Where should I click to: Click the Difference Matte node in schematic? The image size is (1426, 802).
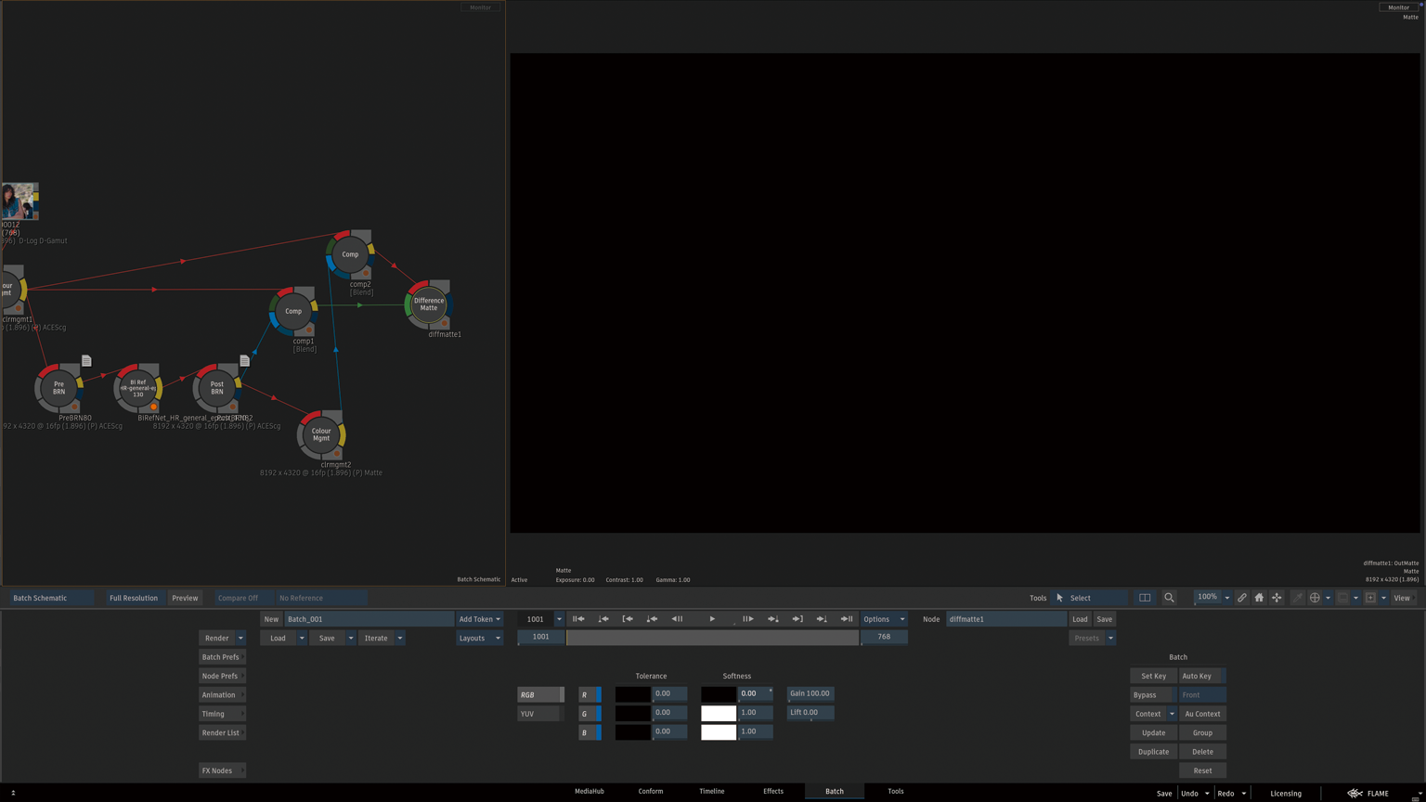[428, 304]
